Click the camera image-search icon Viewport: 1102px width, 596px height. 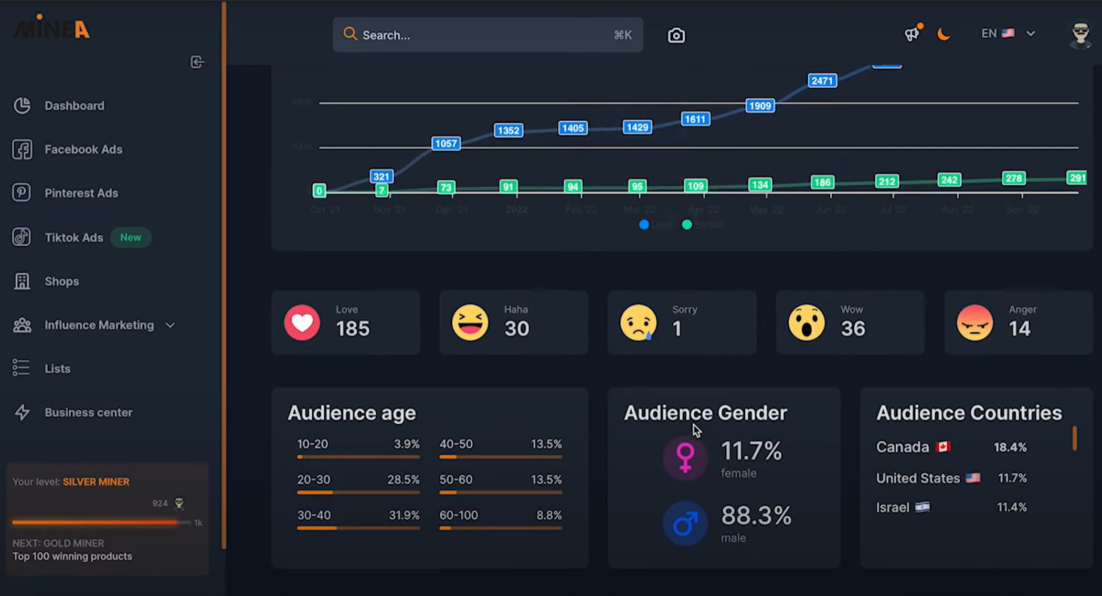click(676, 35)
